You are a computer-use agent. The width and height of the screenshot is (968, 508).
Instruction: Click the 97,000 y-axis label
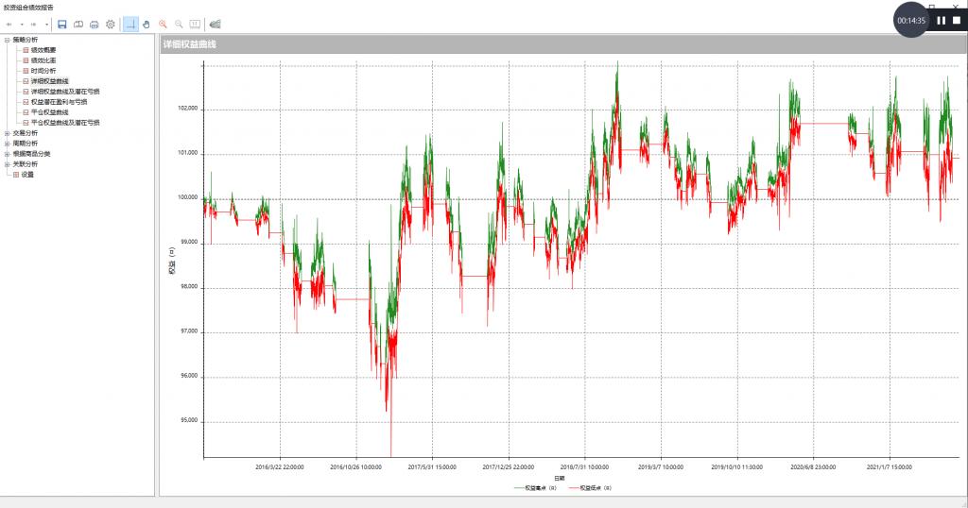pyautogui.click(x=189, y=331)
